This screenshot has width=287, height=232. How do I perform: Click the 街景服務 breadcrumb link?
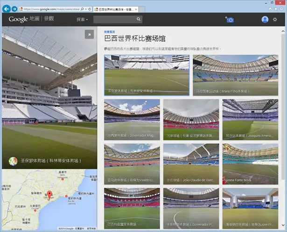coord(110,32)
